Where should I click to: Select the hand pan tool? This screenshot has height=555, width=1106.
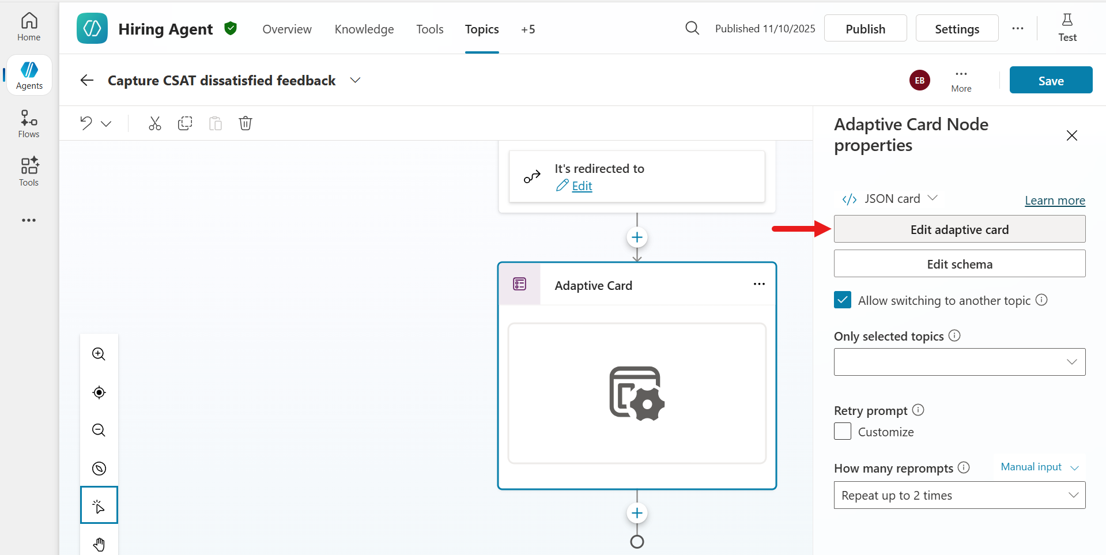[99, 544]
